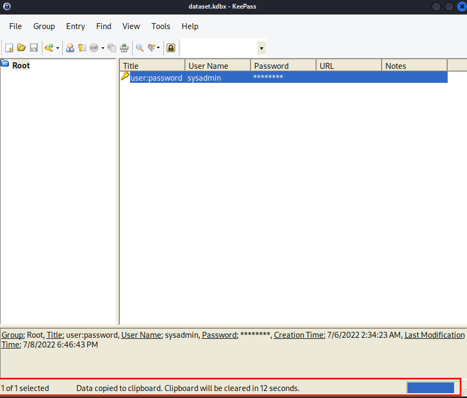467x398 pixels.
Task: Lock workspace with the padlock icon
Action: click(171, 48)
